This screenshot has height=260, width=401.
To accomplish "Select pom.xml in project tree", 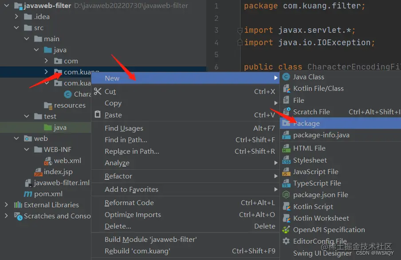I will coord(48,194).
